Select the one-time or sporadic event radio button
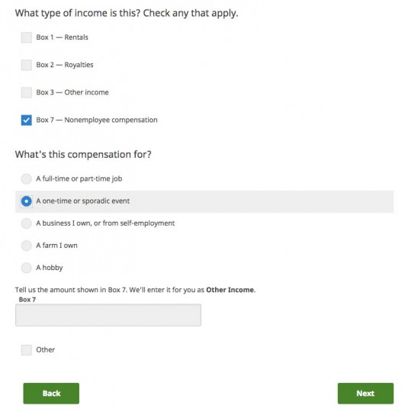The image size is (408, 412). point(26,201)
